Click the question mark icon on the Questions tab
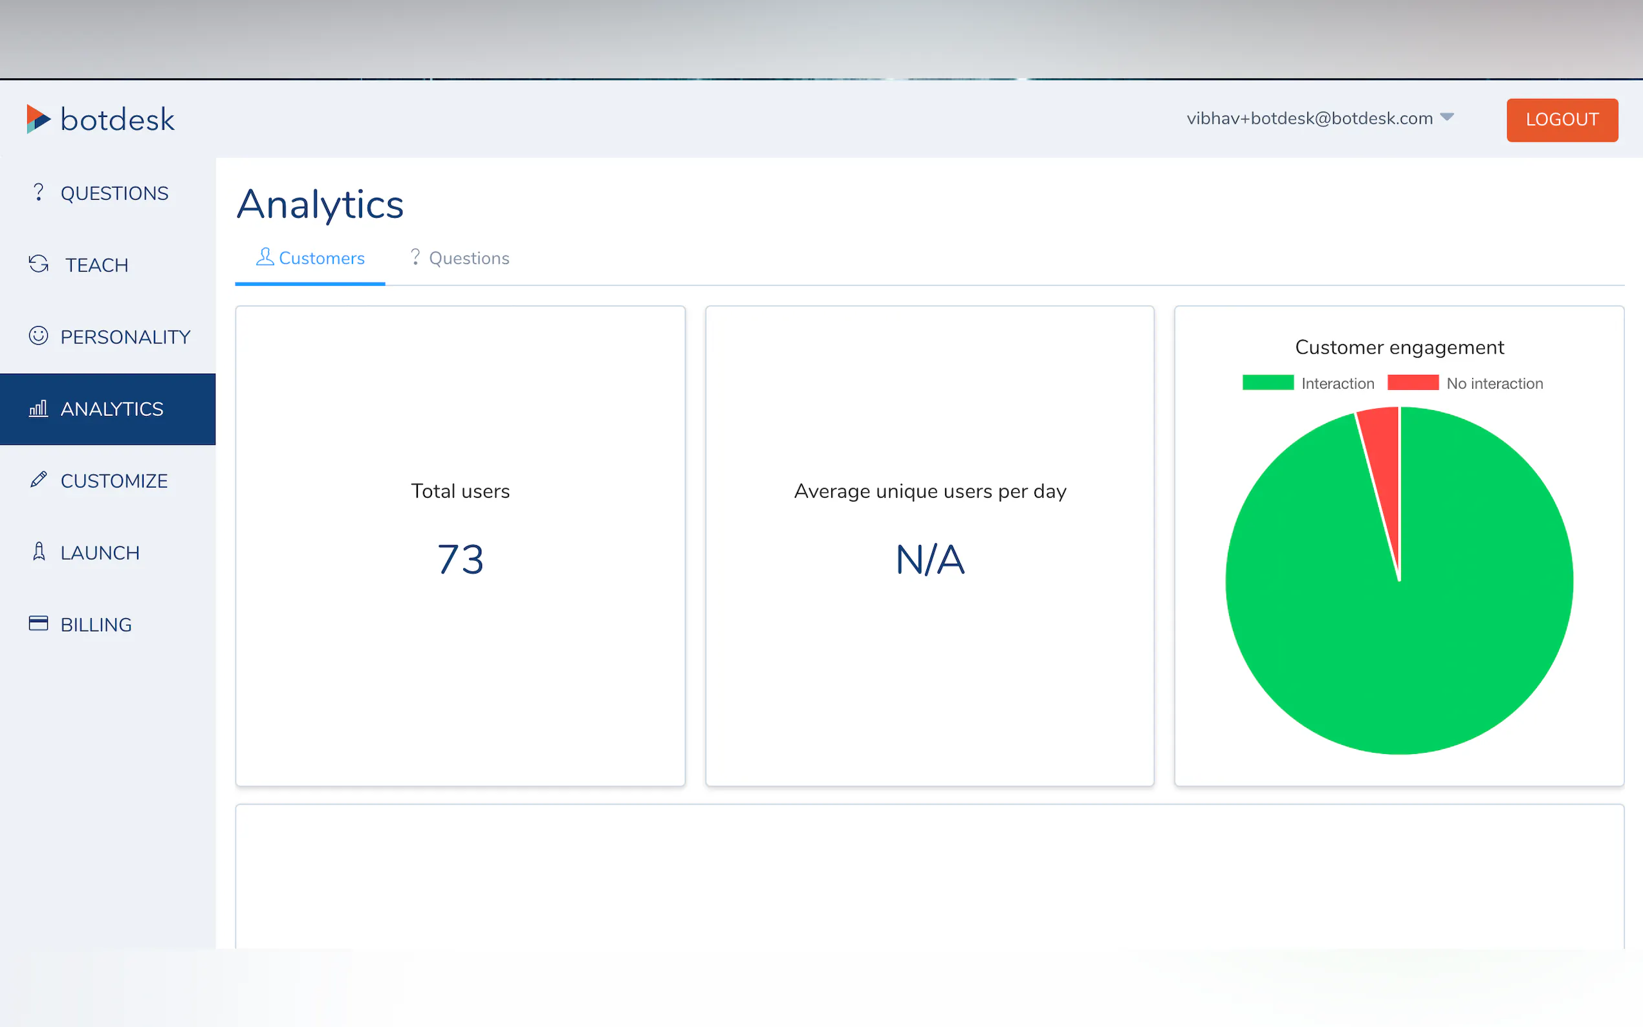The image size is (1643, 1027). (415, 257)
